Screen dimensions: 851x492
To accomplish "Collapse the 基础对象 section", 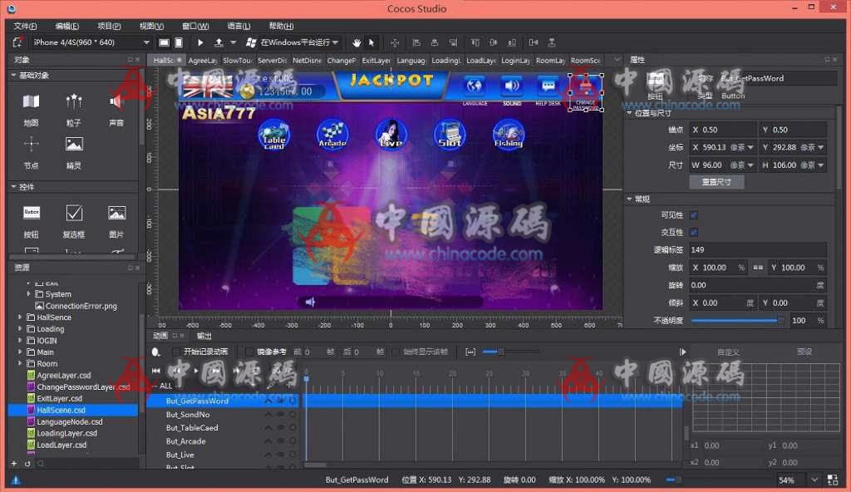I will (x=13, y=75).
